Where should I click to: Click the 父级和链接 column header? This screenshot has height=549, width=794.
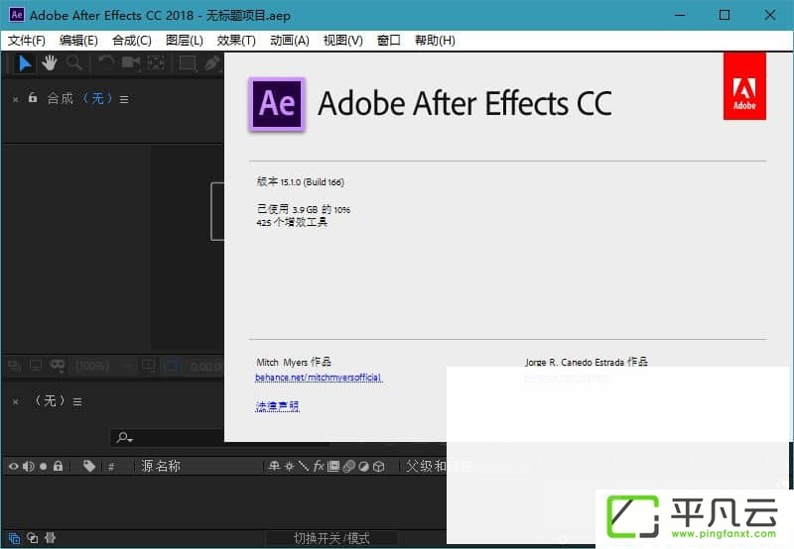tap(439, 466)
